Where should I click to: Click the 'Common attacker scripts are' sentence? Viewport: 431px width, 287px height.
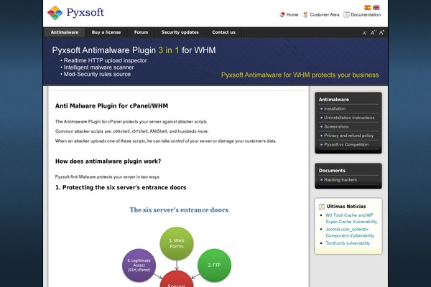point(131,131)
